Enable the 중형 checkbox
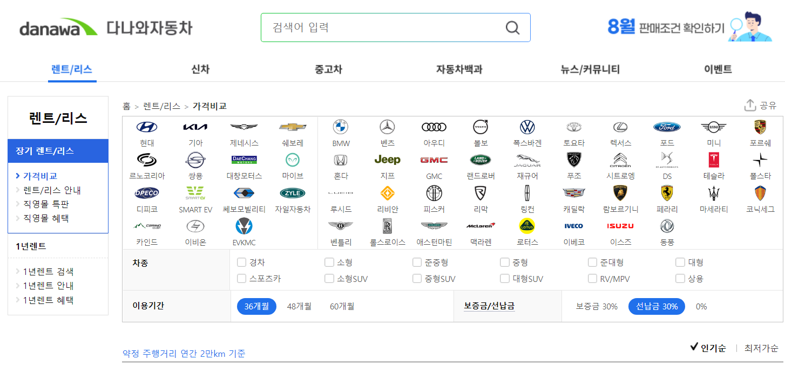785x366 pixels. coord(505,263)
